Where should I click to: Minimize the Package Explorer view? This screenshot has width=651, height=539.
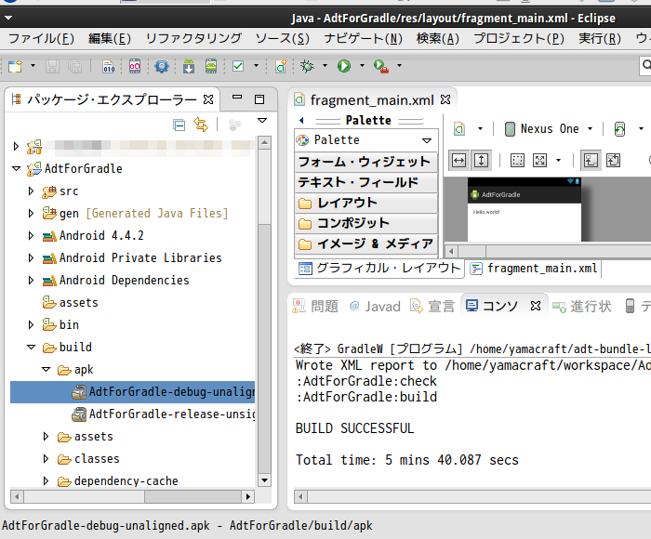tap(237, 97)
